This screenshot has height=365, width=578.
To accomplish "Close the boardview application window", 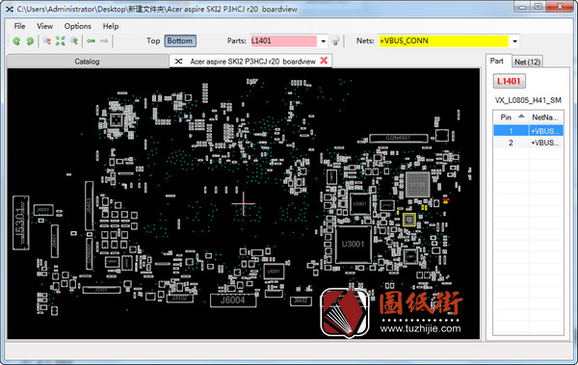I will tap(560, 7).
